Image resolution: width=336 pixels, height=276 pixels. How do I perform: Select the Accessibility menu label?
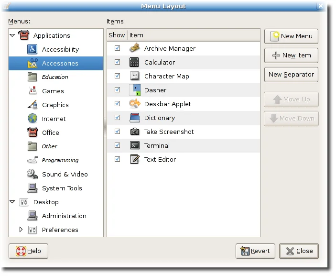tap(60, 50)
